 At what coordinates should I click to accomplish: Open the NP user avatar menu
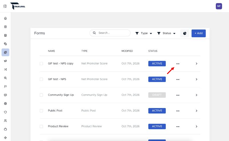[x=219, y=6]
